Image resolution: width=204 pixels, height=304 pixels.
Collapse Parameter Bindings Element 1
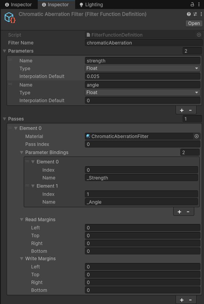click(x=33, y=186)
